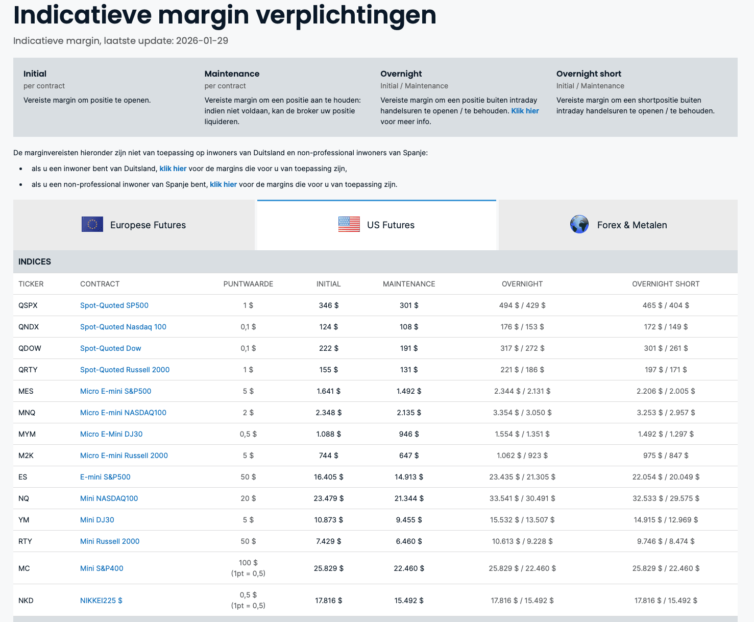Open the Mini DJ30 contract link
The height and width of the screenshot is (622, 754).
tap(97, 520)
